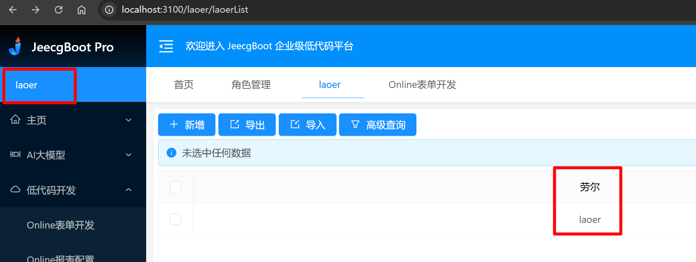
Task: Open 主页 sidebar menu
Action: (73, 120)
